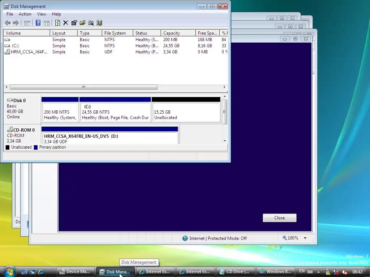This screenshot has width=370, height=277.
Task: Sort by the Layout column header
Action: tap(64, 33)
